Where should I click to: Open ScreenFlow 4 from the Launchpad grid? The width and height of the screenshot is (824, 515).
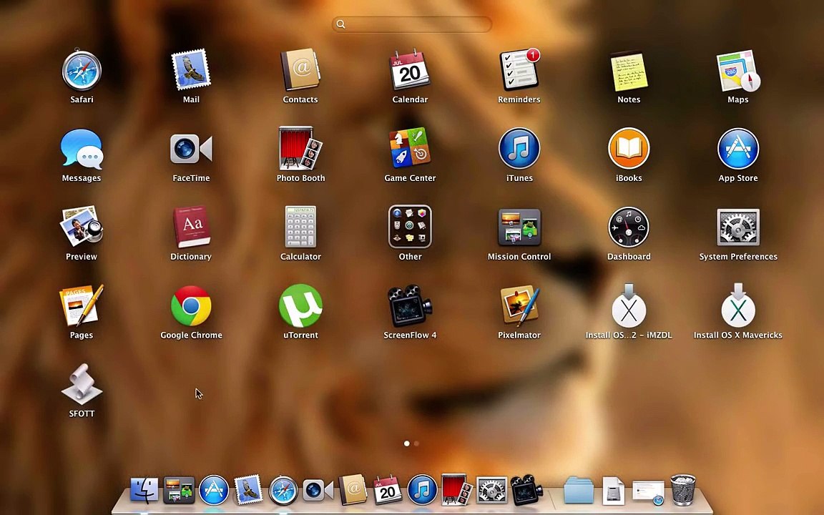410,306
